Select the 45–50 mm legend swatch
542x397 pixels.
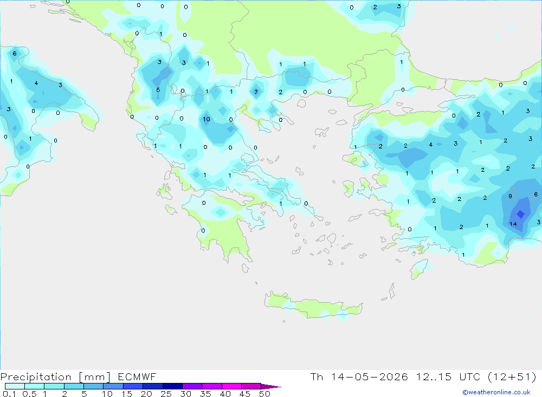point(251,386)
